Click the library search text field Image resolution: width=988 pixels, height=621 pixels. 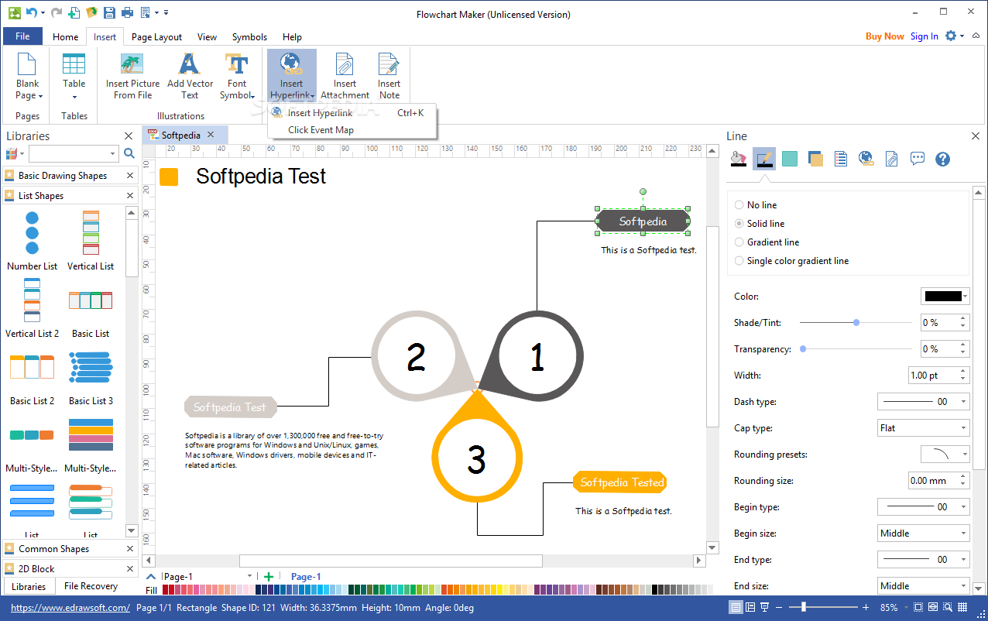(x=73, y=153)
